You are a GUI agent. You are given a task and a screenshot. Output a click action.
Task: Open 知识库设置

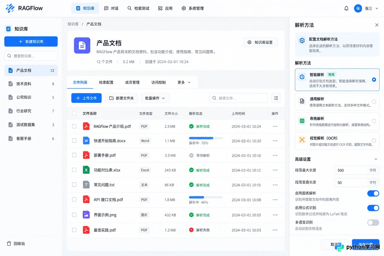pyautogui.click(x=261, y=42)
